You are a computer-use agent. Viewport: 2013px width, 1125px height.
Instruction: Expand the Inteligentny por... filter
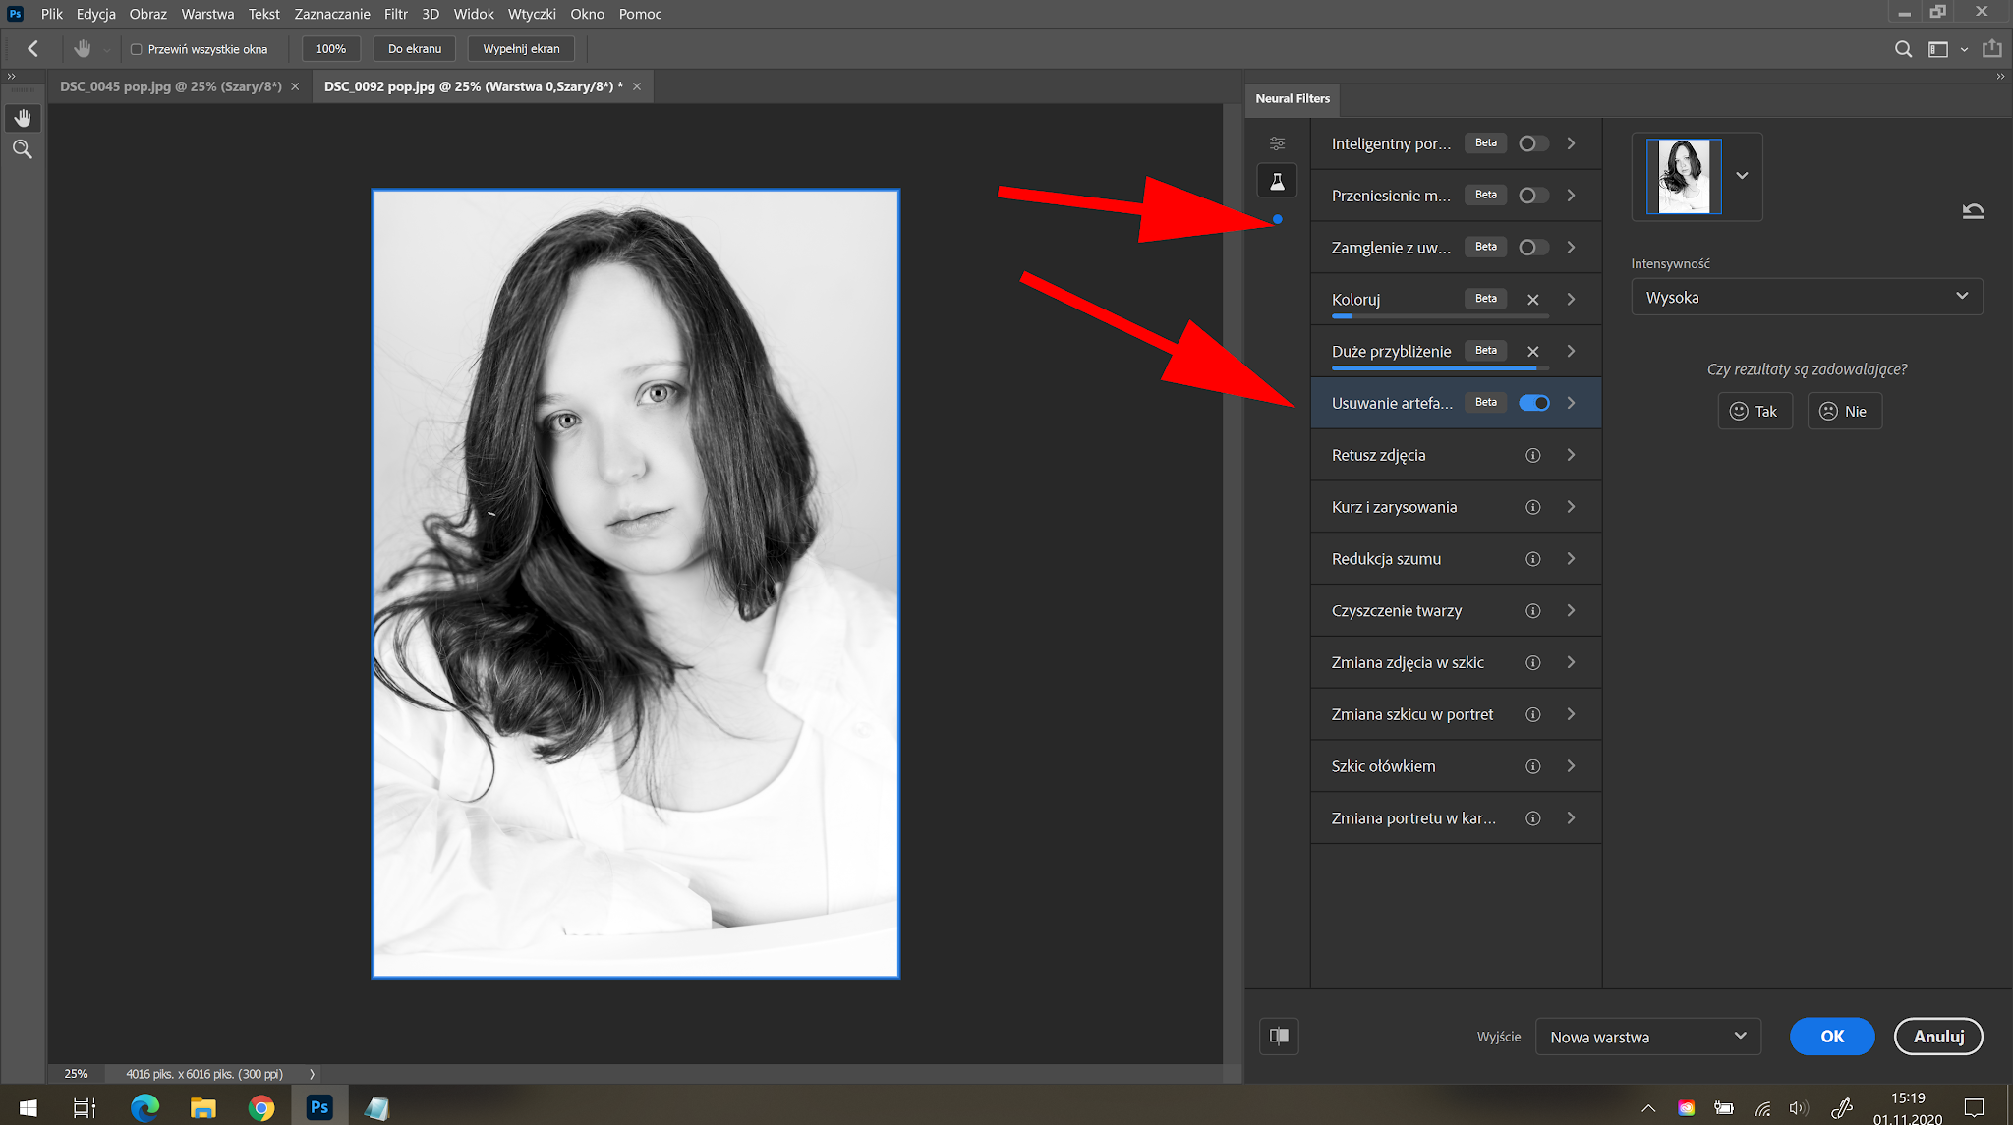tap(1574, 142)
